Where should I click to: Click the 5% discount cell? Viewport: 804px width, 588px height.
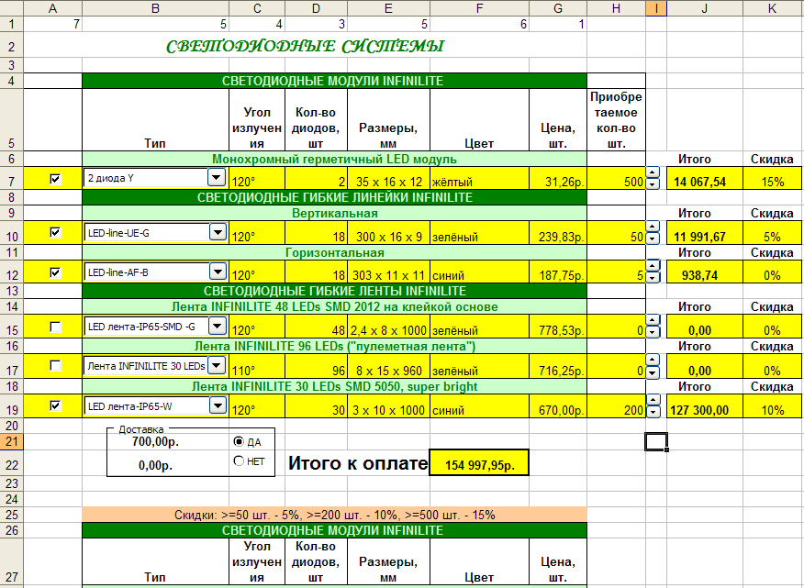[x=772, y=233]
